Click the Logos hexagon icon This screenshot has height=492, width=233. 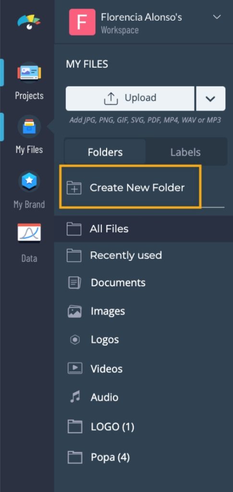tap(74, 340)
